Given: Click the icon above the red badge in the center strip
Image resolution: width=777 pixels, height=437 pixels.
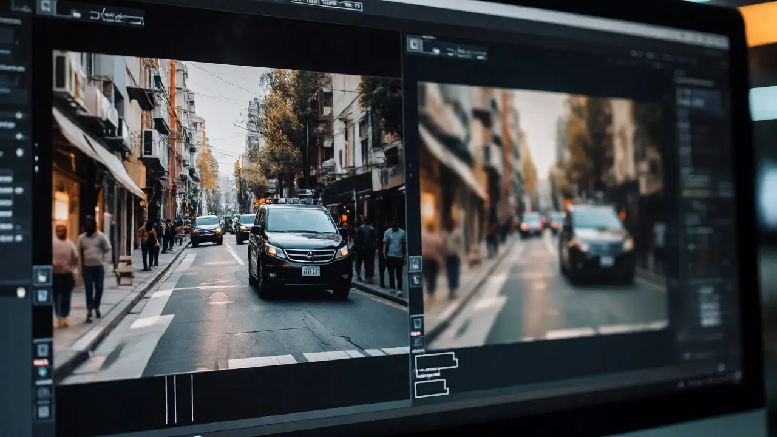Looking at the screenshot, I should (416, 323).
